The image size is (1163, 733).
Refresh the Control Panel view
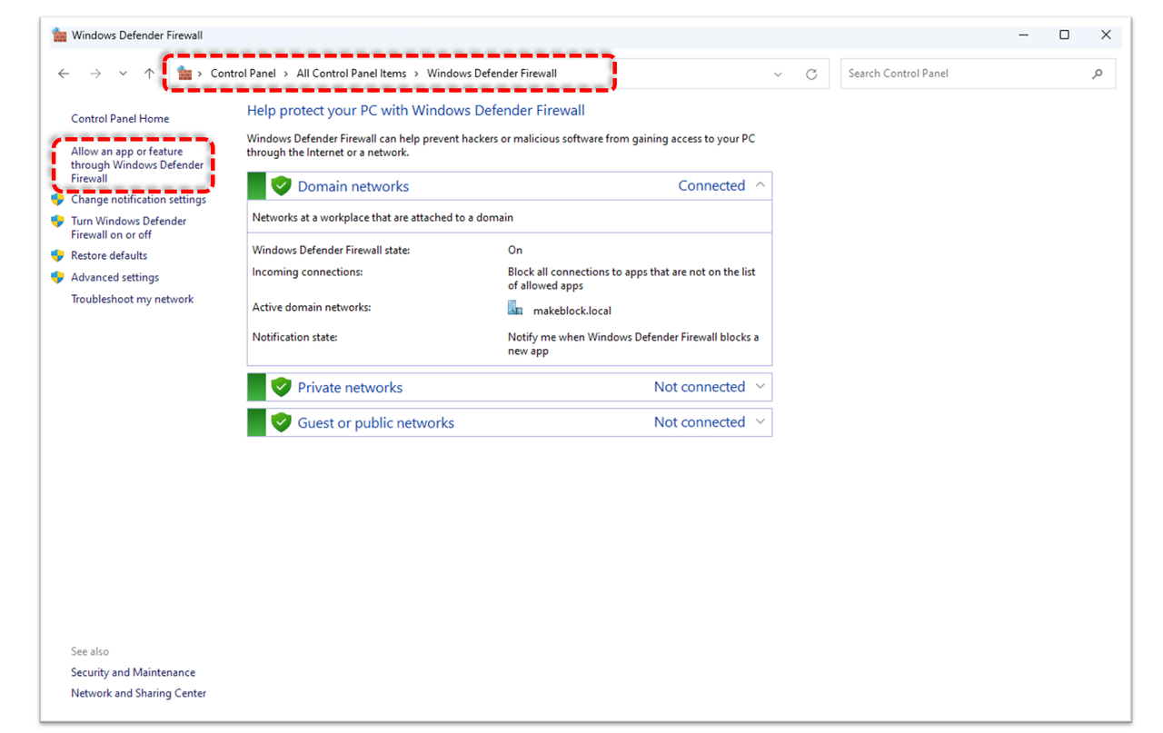point(811,74)
